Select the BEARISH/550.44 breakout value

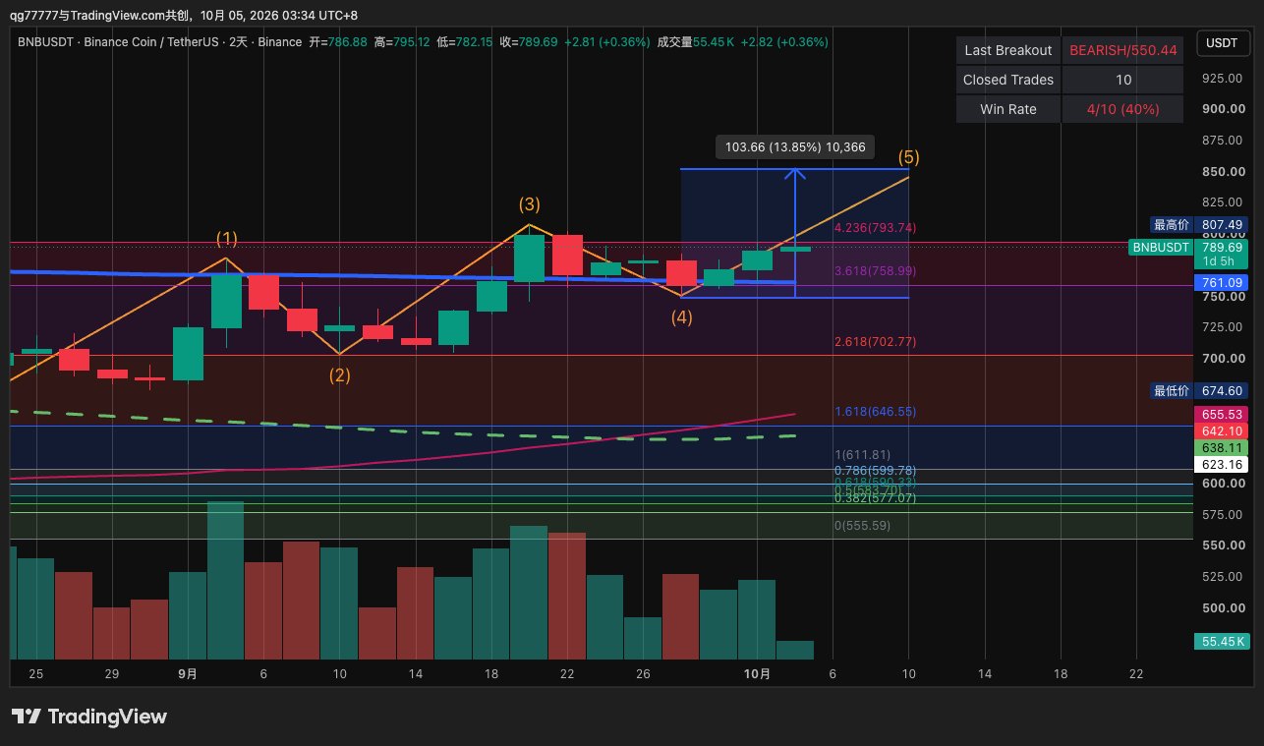(x=1123, y=50)
